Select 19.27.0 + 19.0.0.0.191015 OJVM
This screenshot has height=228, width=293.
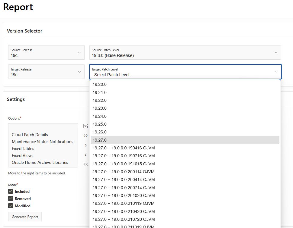[185, 164]
